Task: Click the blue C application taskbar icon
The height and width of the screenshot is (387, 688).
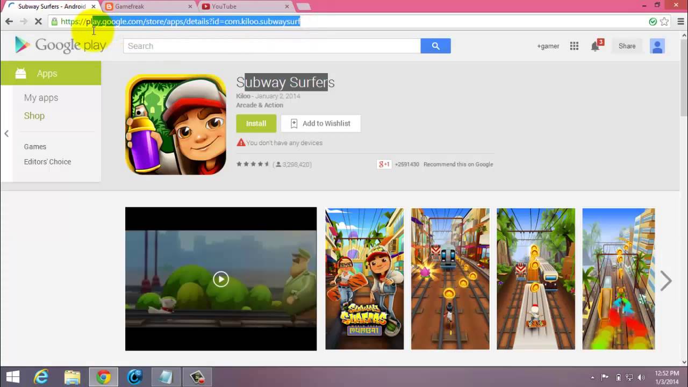Action: click(134, 377)
